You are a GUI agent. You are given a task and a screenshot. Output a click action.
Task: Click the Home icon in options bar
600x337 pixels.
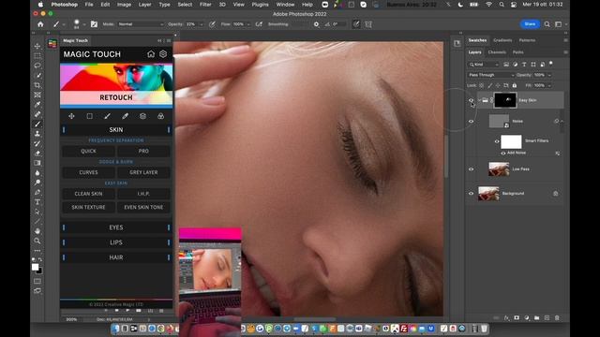[40, 24]
